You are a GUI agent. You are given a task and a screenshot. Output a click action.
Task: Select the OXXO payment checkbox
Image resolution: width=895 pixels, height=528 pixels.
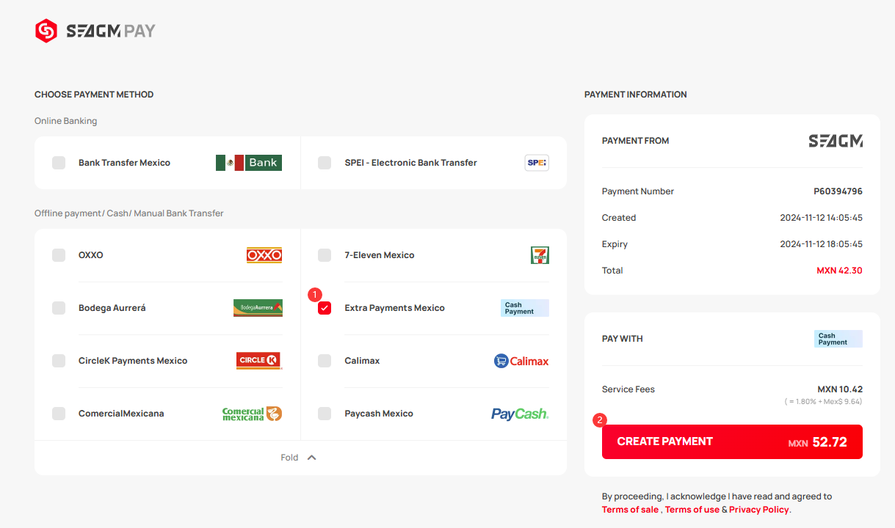59,255
